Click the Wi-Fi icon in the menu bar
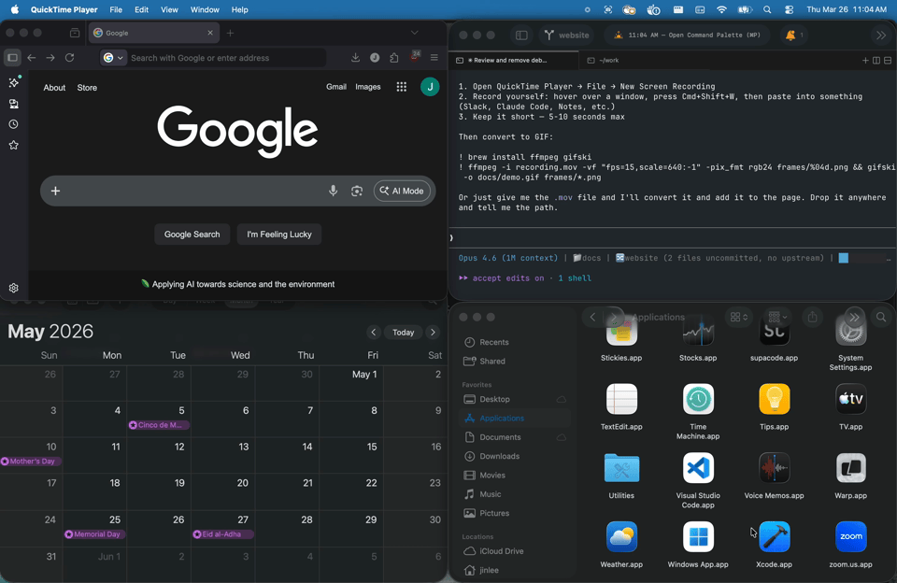The width and height of the screenshot is (897, 583). pyautogui.click(x=721, y=9)
